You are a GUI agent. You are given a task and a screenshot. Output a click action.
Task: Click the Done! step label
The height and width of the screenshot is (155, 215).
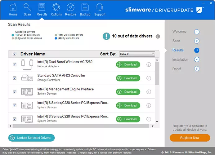[177, 69]
